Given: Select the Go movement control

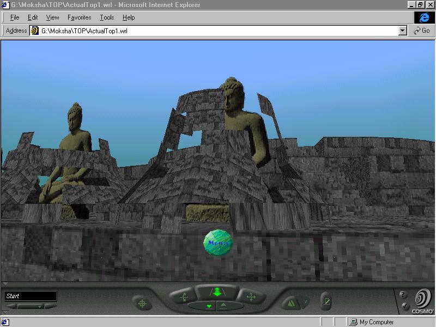Looking at the screenshot, I should (x=216, y=293).
